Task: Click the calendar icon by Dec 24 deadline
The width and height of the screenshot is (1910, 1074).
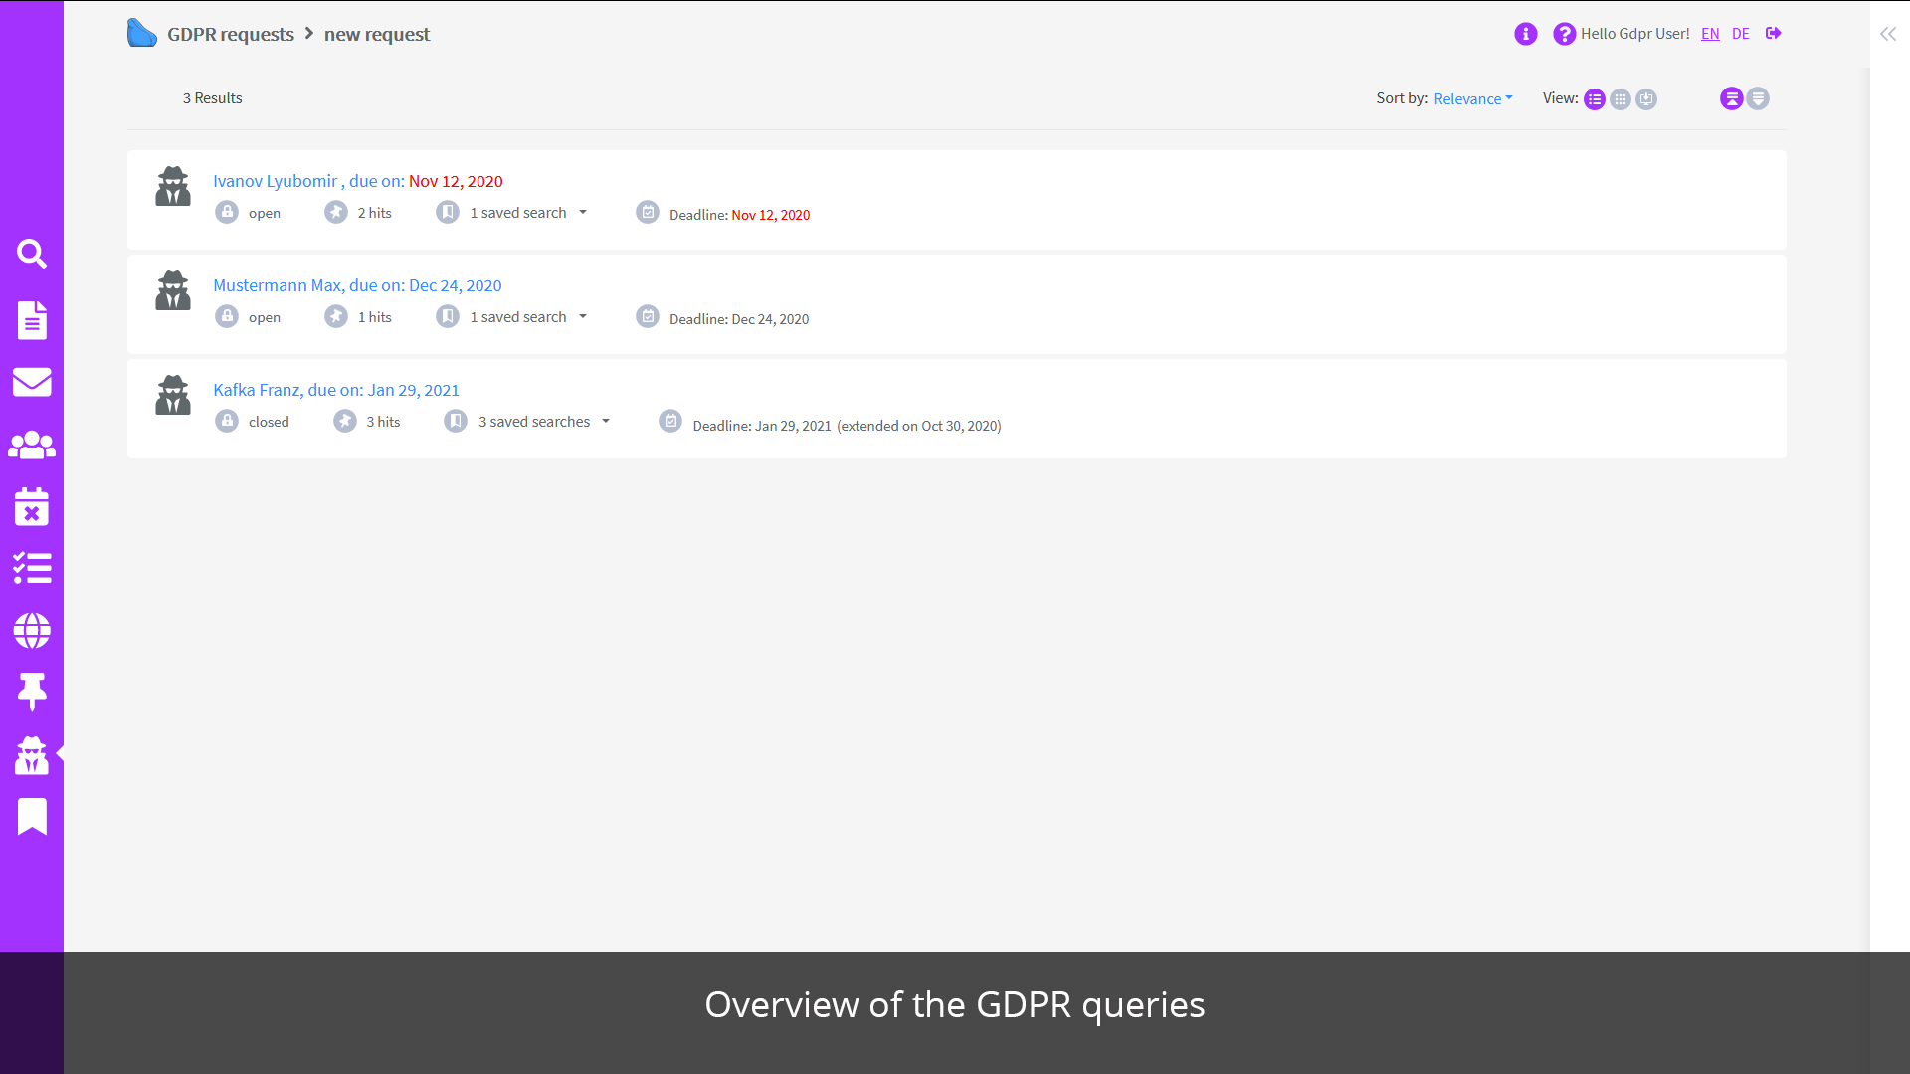Action: coord(648,316)
